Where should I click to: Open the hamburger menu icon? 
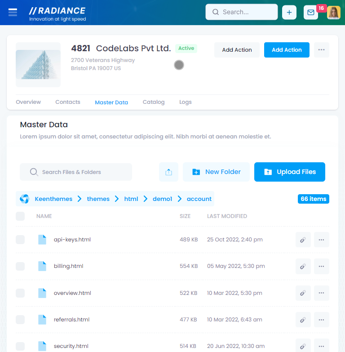coord(13,13)
